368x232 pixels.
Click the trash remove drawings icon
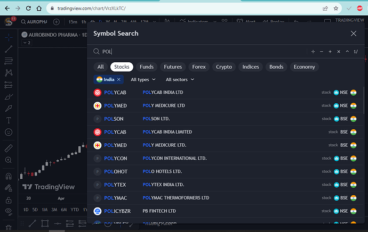(x=9, y=227)
